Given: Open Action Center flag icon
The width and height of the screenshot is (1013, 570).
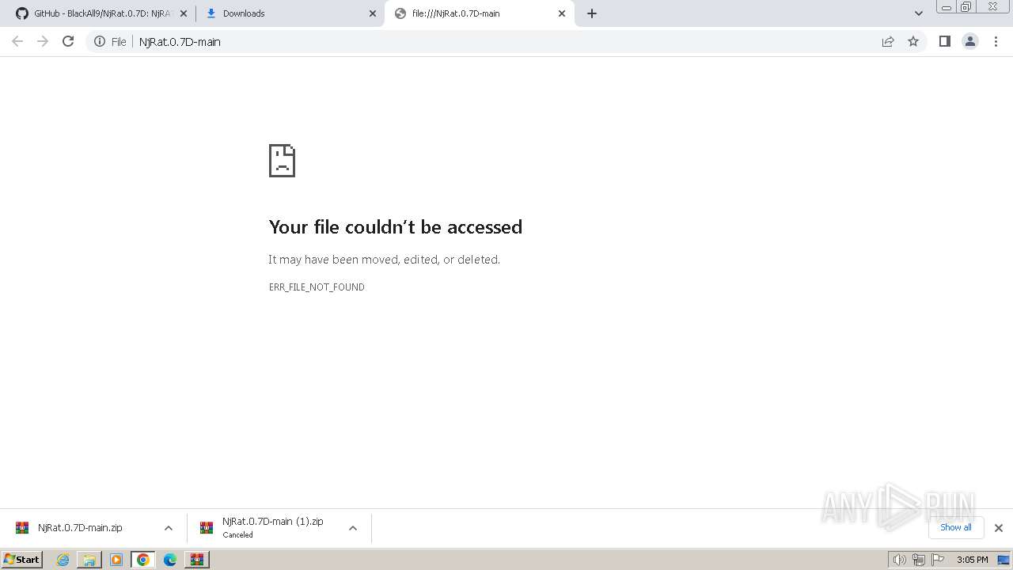Looking at the screenshot, I should tap(938, 560).
